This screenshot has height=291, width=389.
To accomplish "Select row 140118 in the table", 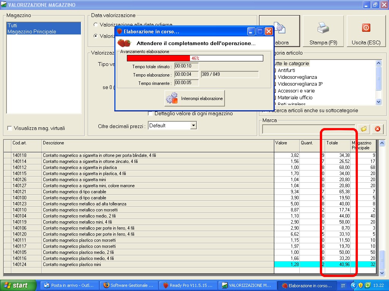I will (x=190, y=155).
